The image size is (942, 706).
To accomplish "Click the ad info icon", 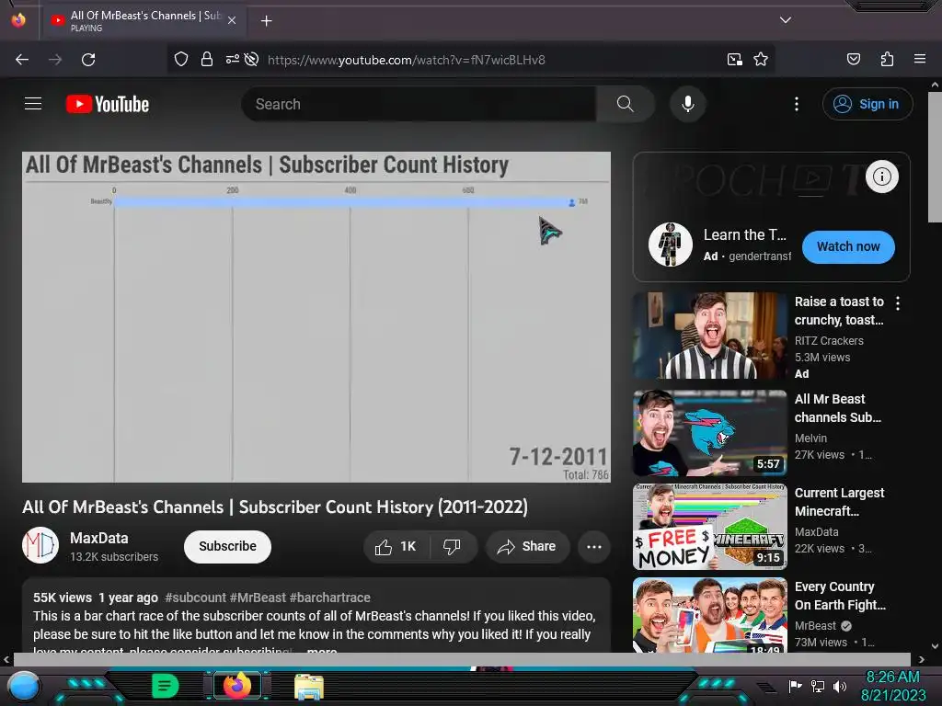I will point(881,176).
